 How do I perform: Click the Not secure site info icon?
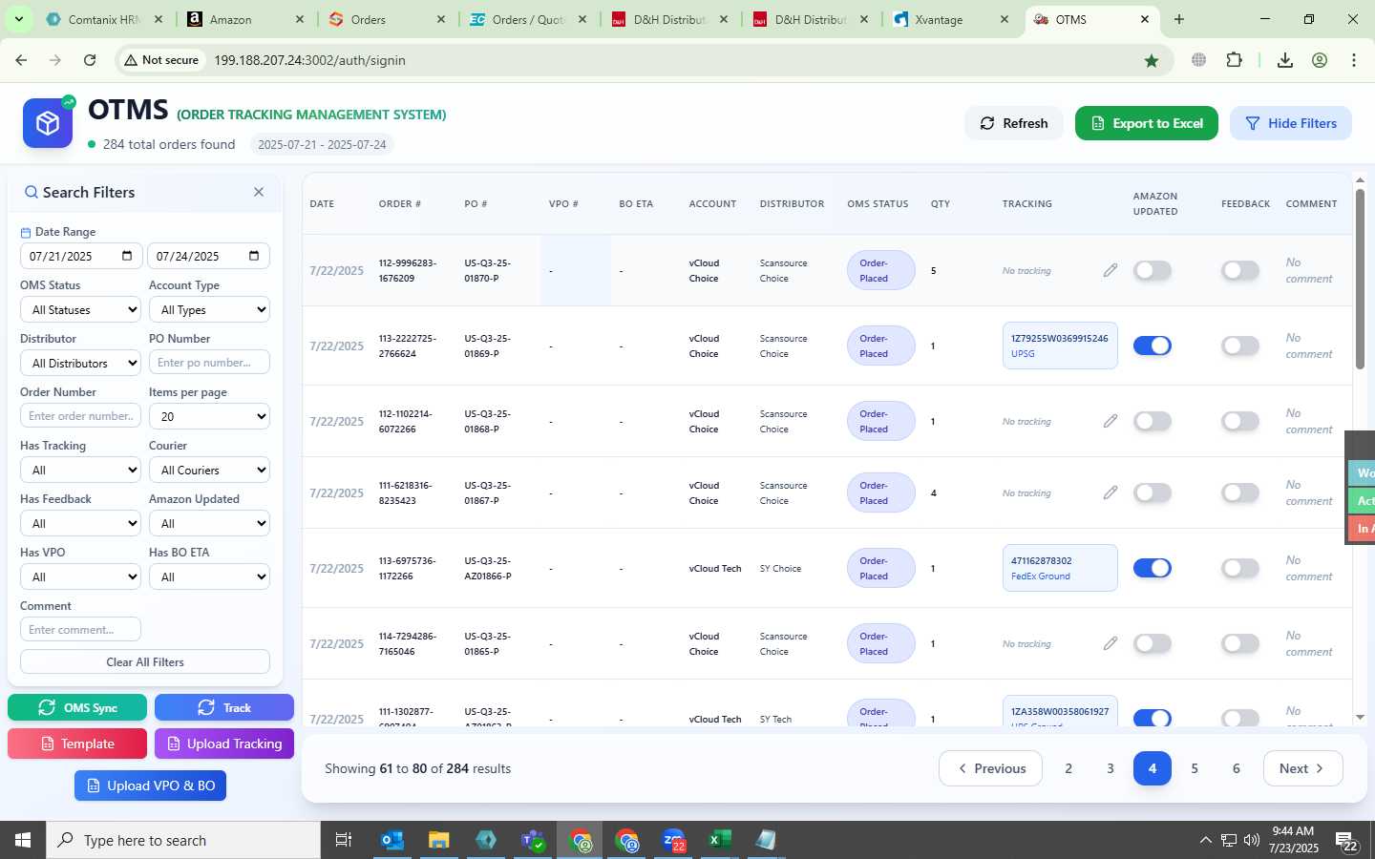(161, 60)
